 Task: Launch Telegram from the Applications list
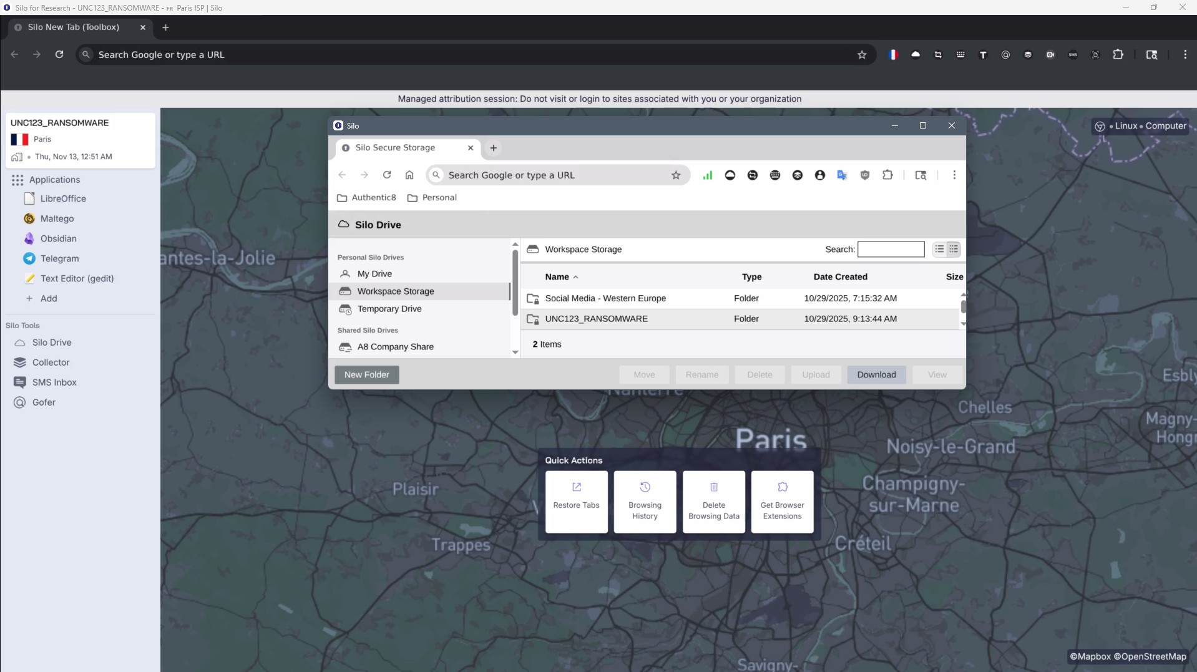59,258
